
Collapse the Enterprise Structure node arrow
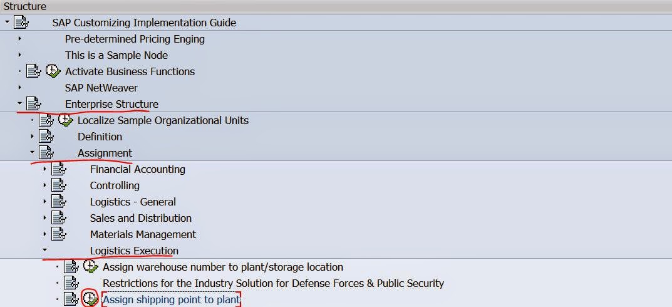[20, 104]
